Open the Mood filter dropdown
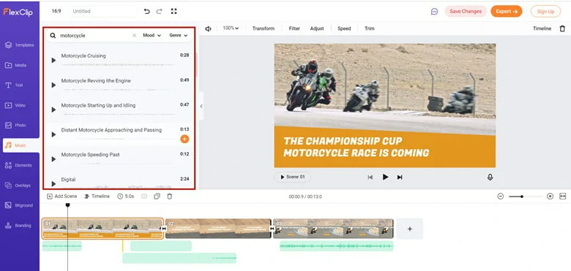This screenshot has width=571, height=271. 152,35
